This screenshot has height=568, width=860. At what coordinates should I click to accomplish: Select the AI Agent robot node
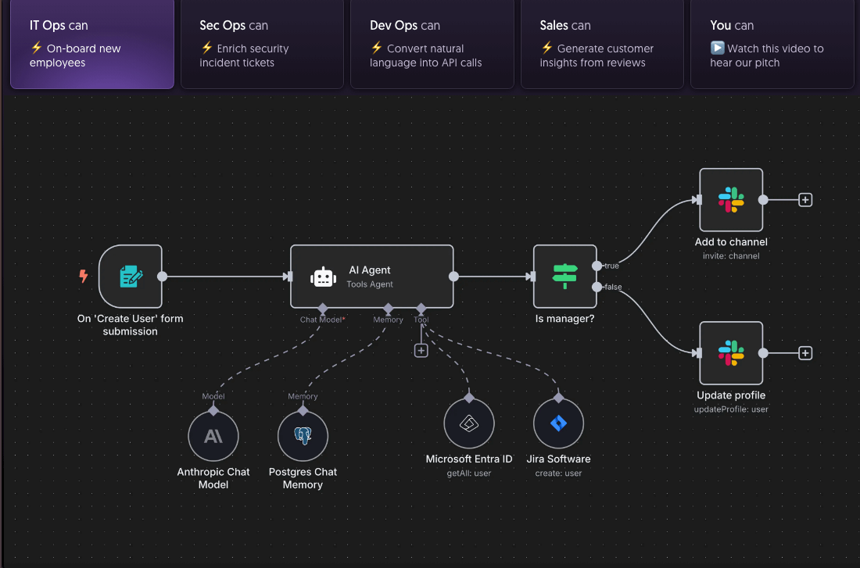click(371, 277)
